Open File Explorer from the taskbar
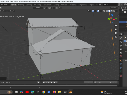This screenshot has width=127, height=95. 60,92
